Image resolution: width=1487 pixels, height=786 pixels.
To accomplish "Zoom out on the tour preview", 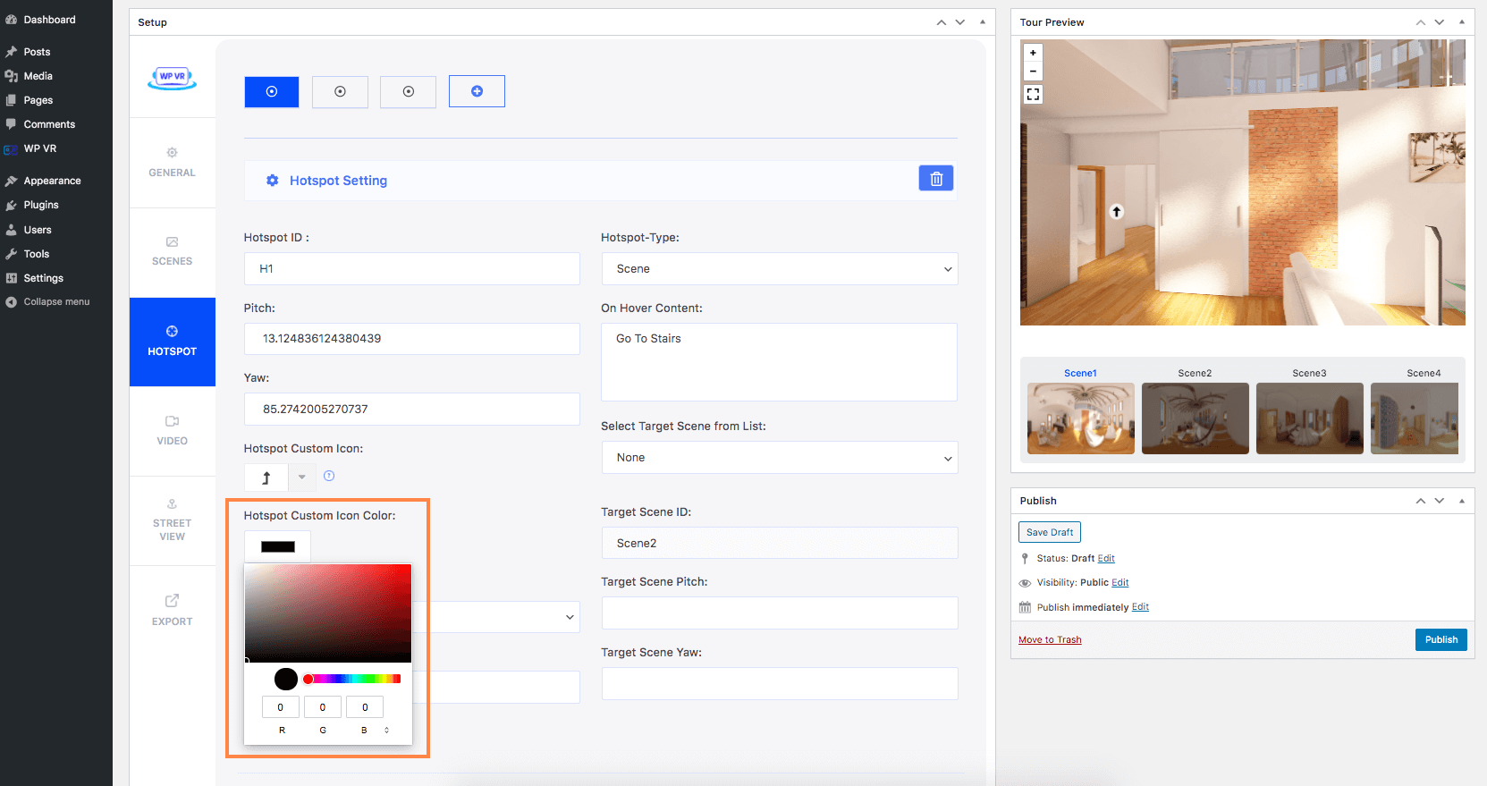I will (1033, 72).
